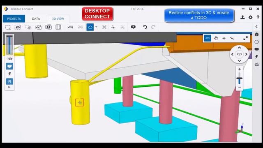263x148 pixels.
Task: Undo the last action
Action: coord(145,27)
